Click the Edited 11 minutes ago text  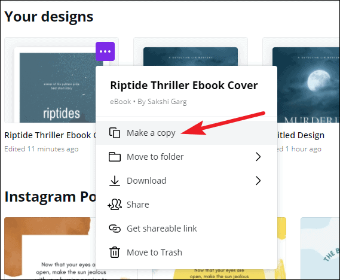pos(41,149)
